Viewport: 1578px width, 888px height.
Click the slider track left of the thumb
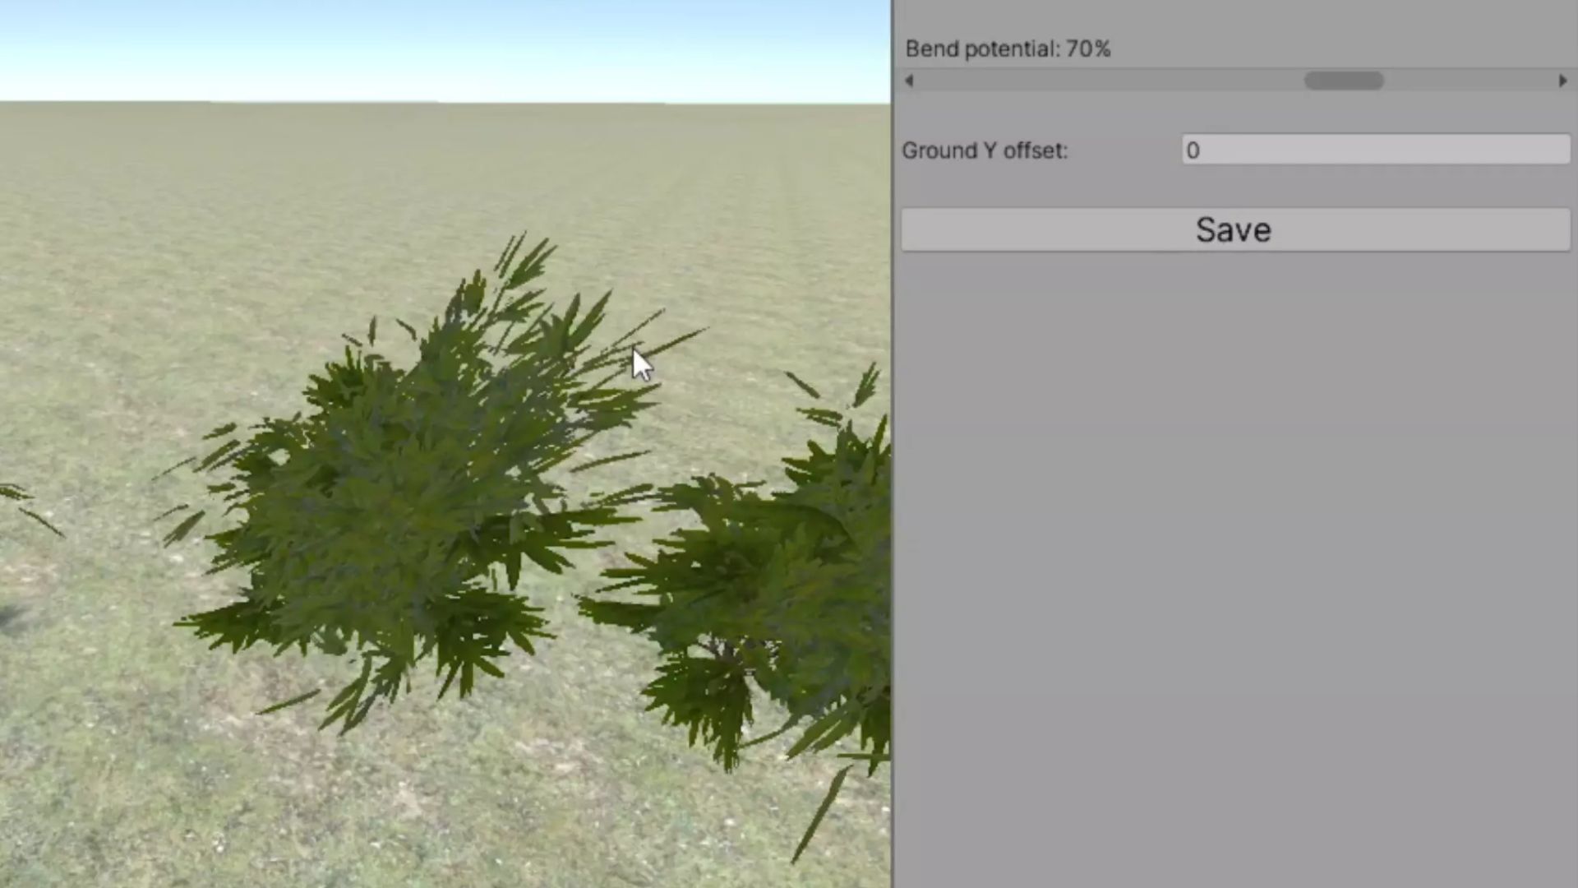tap(1110, 80)
